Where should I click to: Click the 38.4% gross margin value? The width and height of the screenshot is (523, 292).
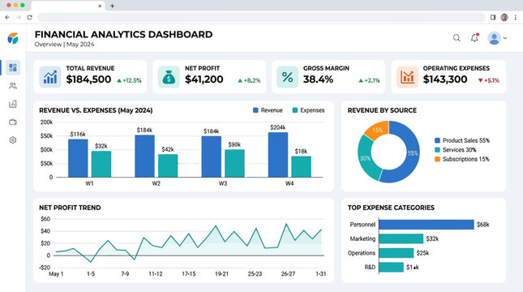click(318, 79)
